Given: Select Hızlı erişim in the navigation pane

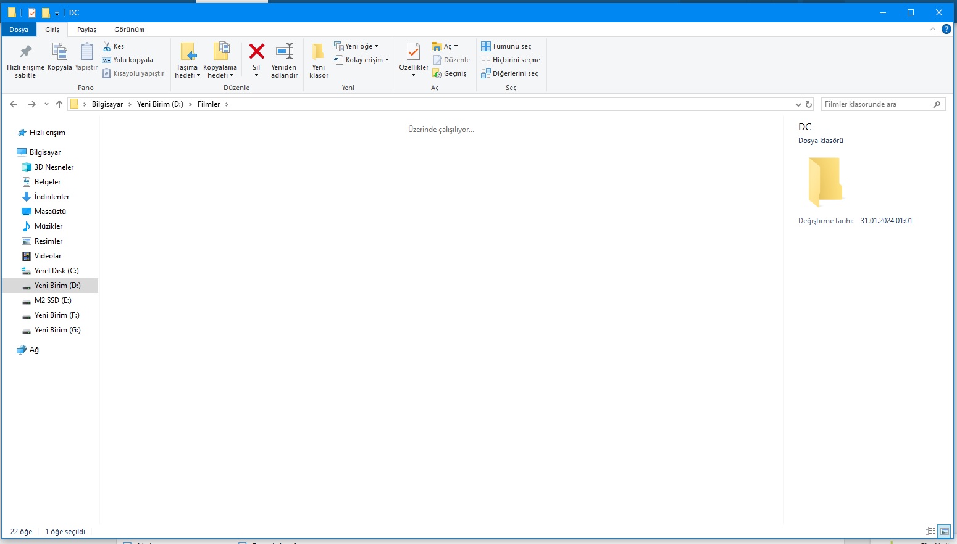Looking at the screenshot, I should 48,133.
